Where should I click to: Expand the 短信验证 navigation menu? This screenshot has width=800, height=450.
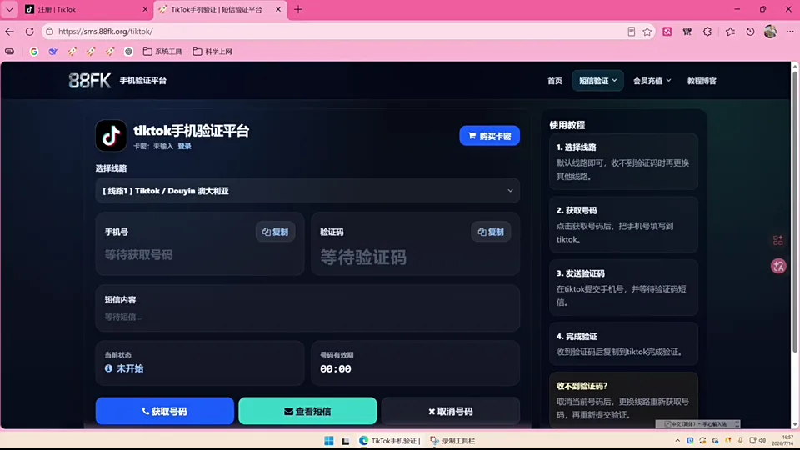tap(598, 81)
